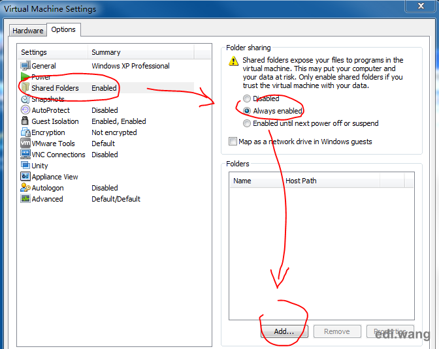Click the Add... button

pyautogui.click(x=284, y=331)
